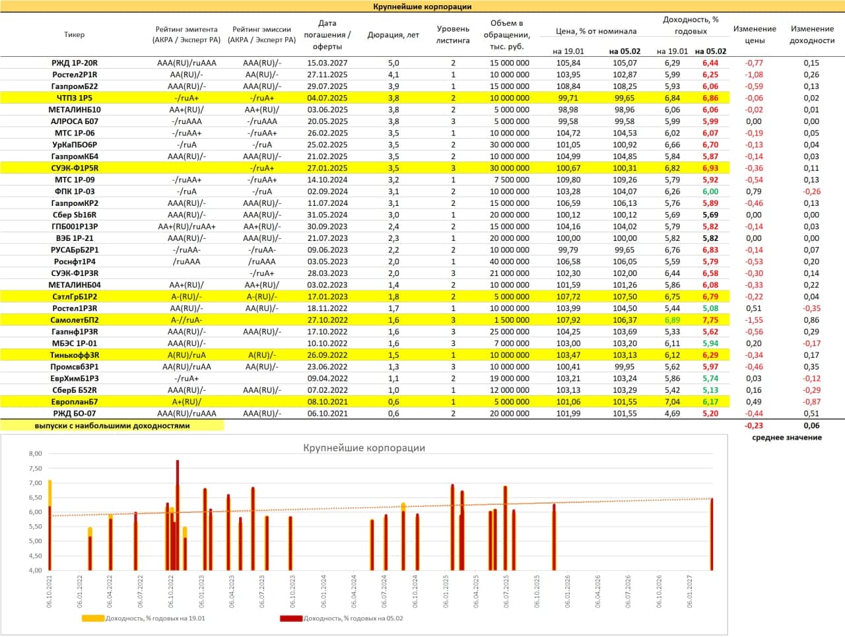
Task: Click the 'Изменение доходности' column header
Action: point(811,34)
